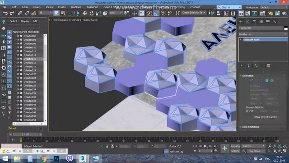Toggle the Percent Snap icon
The height and width of the screenshot is (163, 289).
click(163, 13)
